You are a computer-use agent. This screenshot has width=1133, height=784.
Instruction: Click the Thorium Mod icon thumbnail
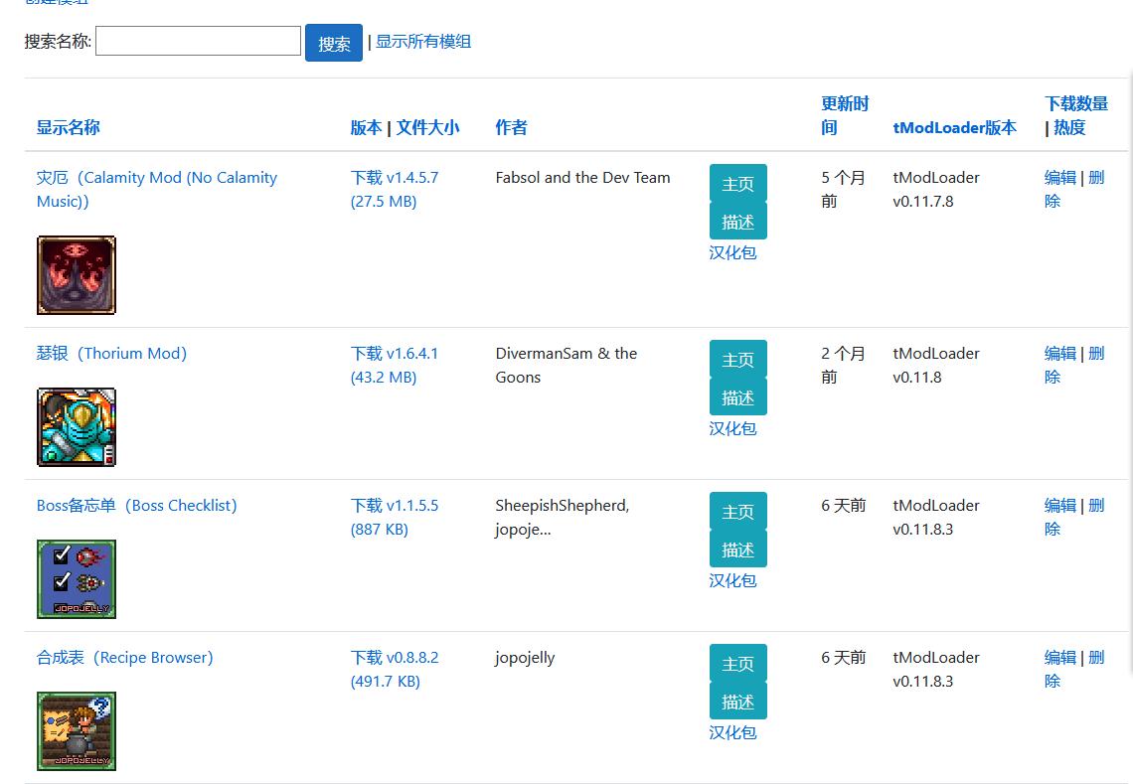(x=77, y=427)
